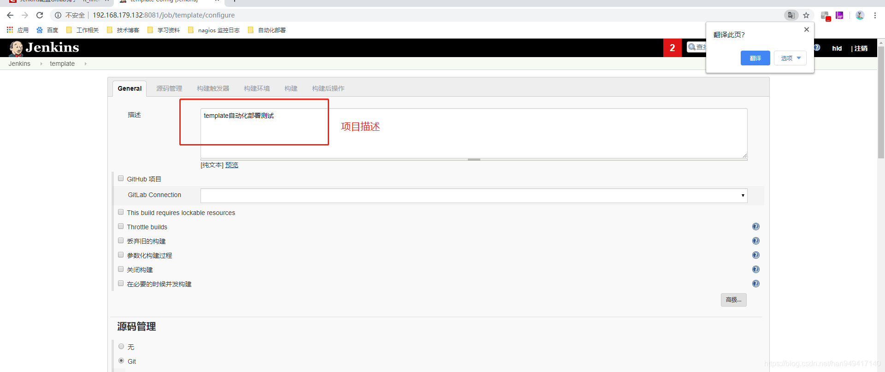Open the 自动化部署 bookmark folder
The image size is (885, 372).
point(267,30)
